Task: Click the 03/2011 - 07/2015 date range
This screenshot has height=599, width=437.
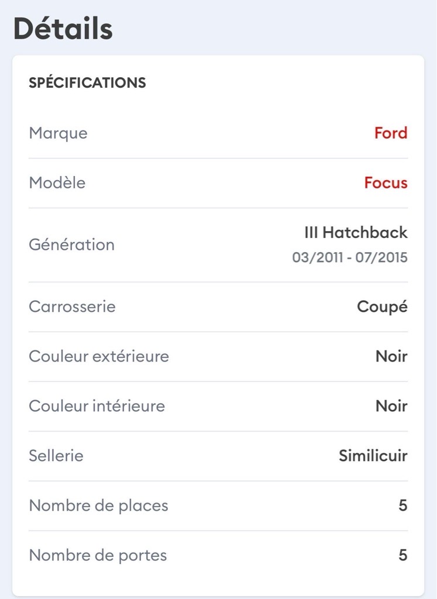Action: click(x=350, y=258)
